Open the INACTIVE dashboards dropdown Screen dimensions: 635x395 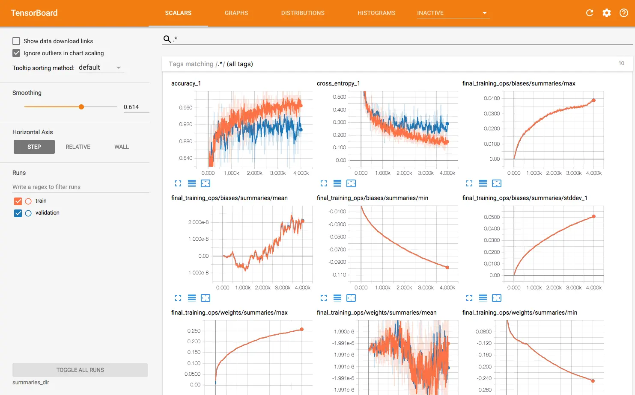tap(453, 13)
